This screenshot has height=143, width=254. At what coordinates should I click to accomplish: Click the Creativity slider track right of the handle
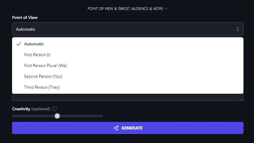pos(81,116)
